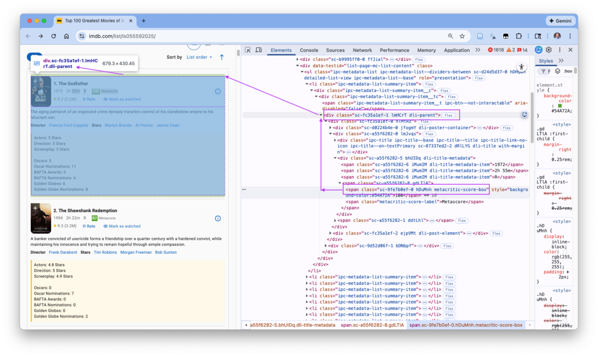The image size is (598, 356).
Task: Click the DevTools three-dot customize menu
Action: (x=560, y=50)
